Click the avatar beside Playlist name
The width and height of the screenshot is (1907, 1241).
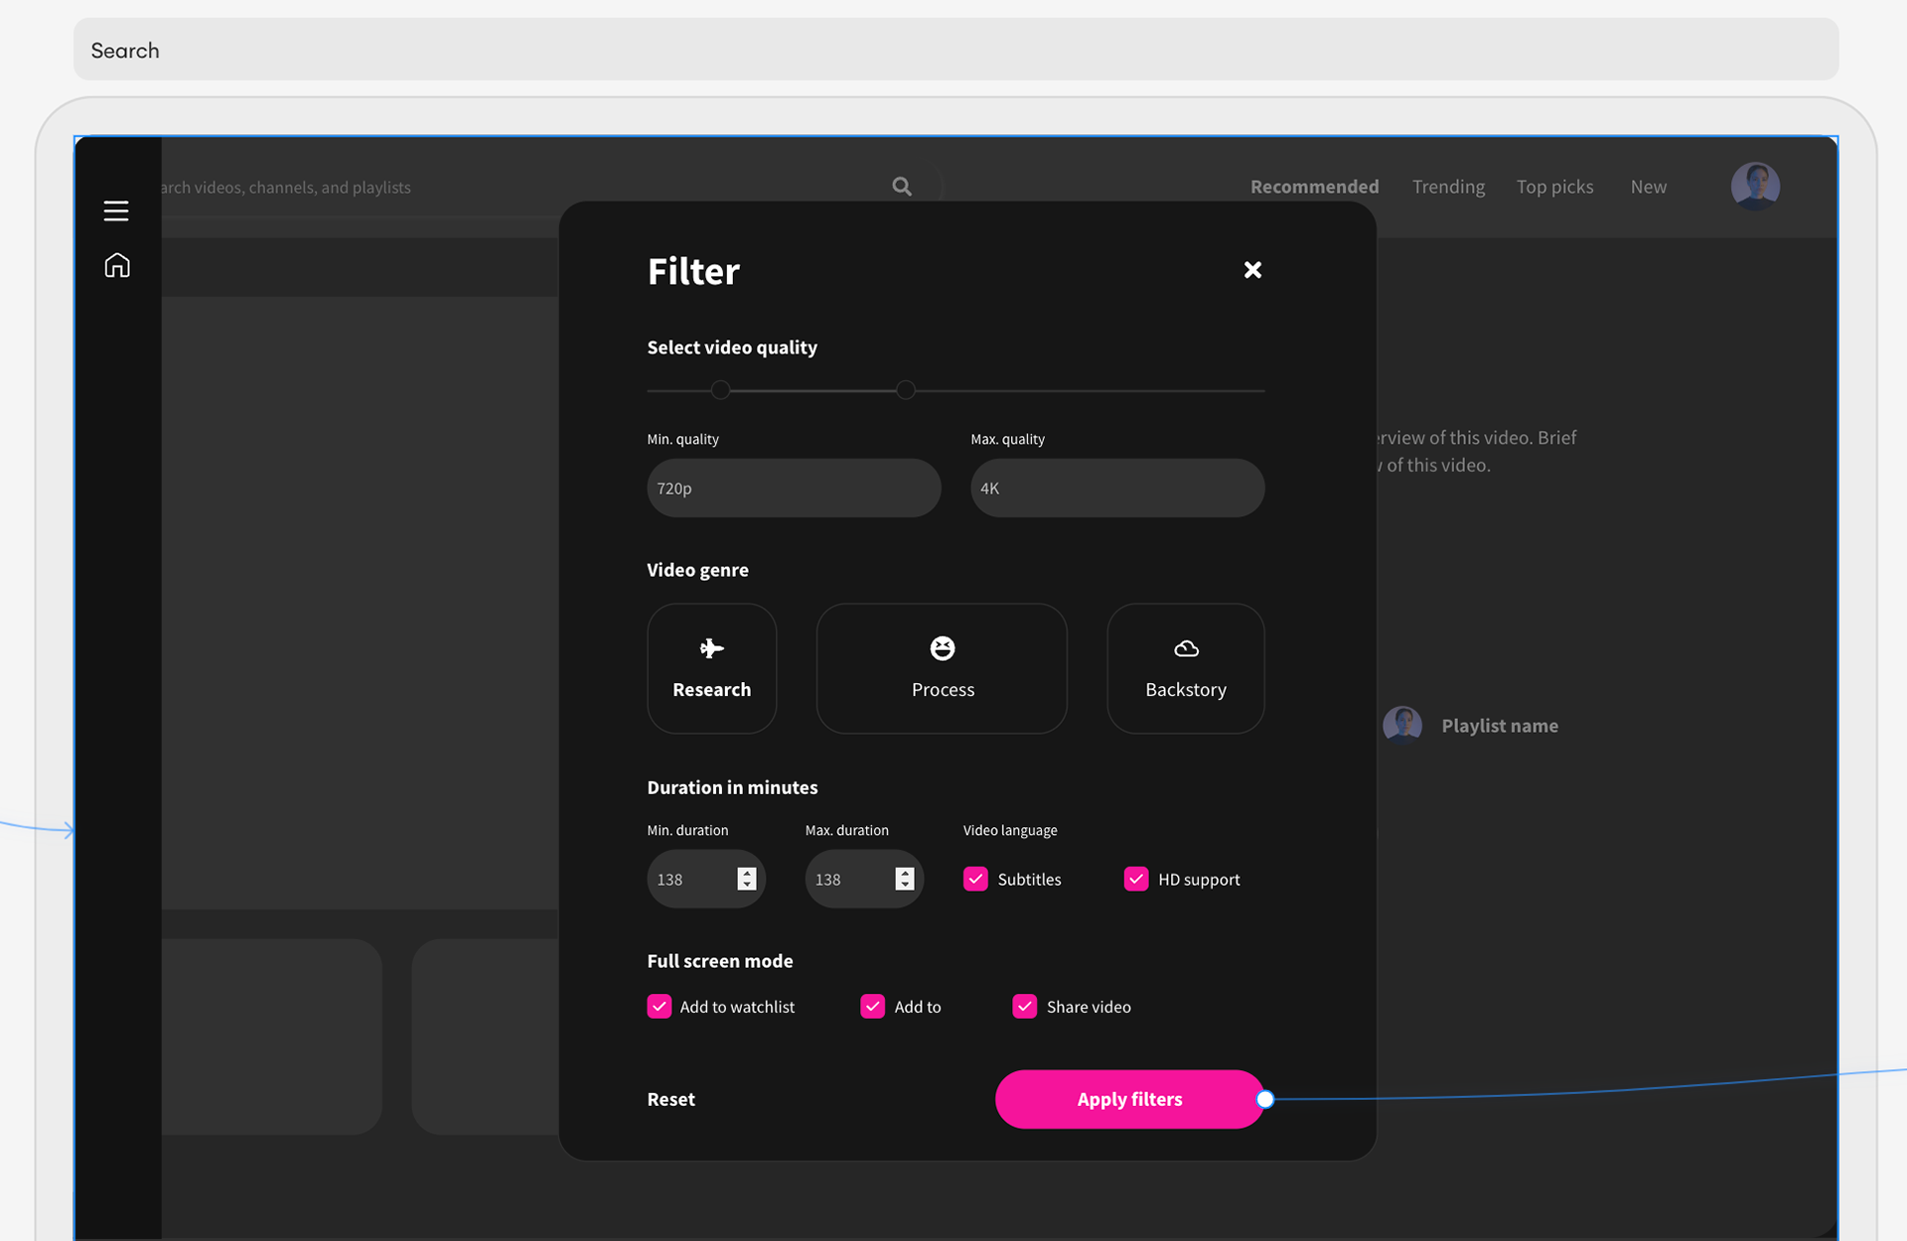pos(1402,726)
